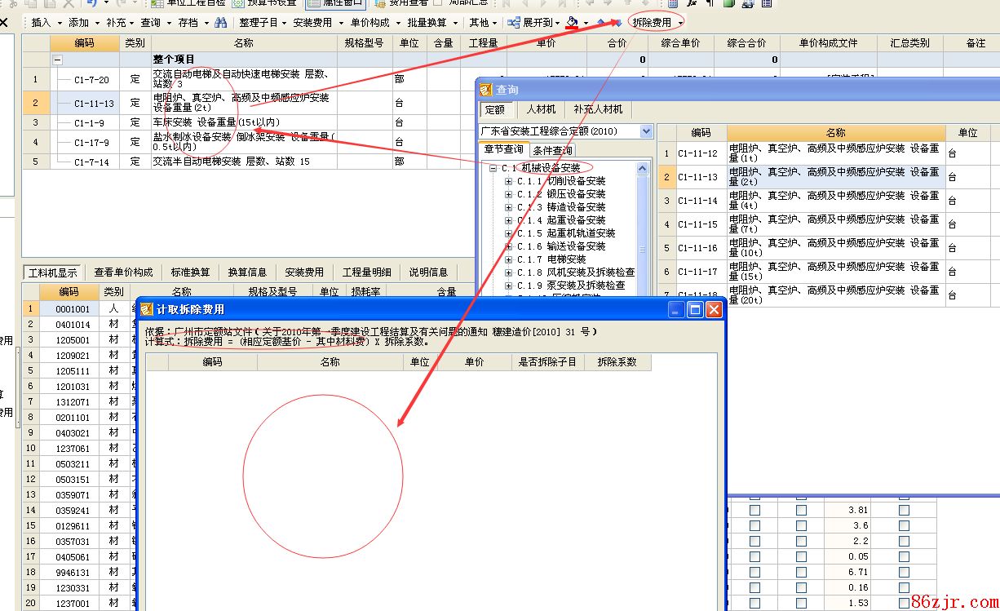The height and width of the screenshot is (611, 1000).
Task: Open the 查看单价构成 tab
Action: pyautogui.click(x=123, y=272)
